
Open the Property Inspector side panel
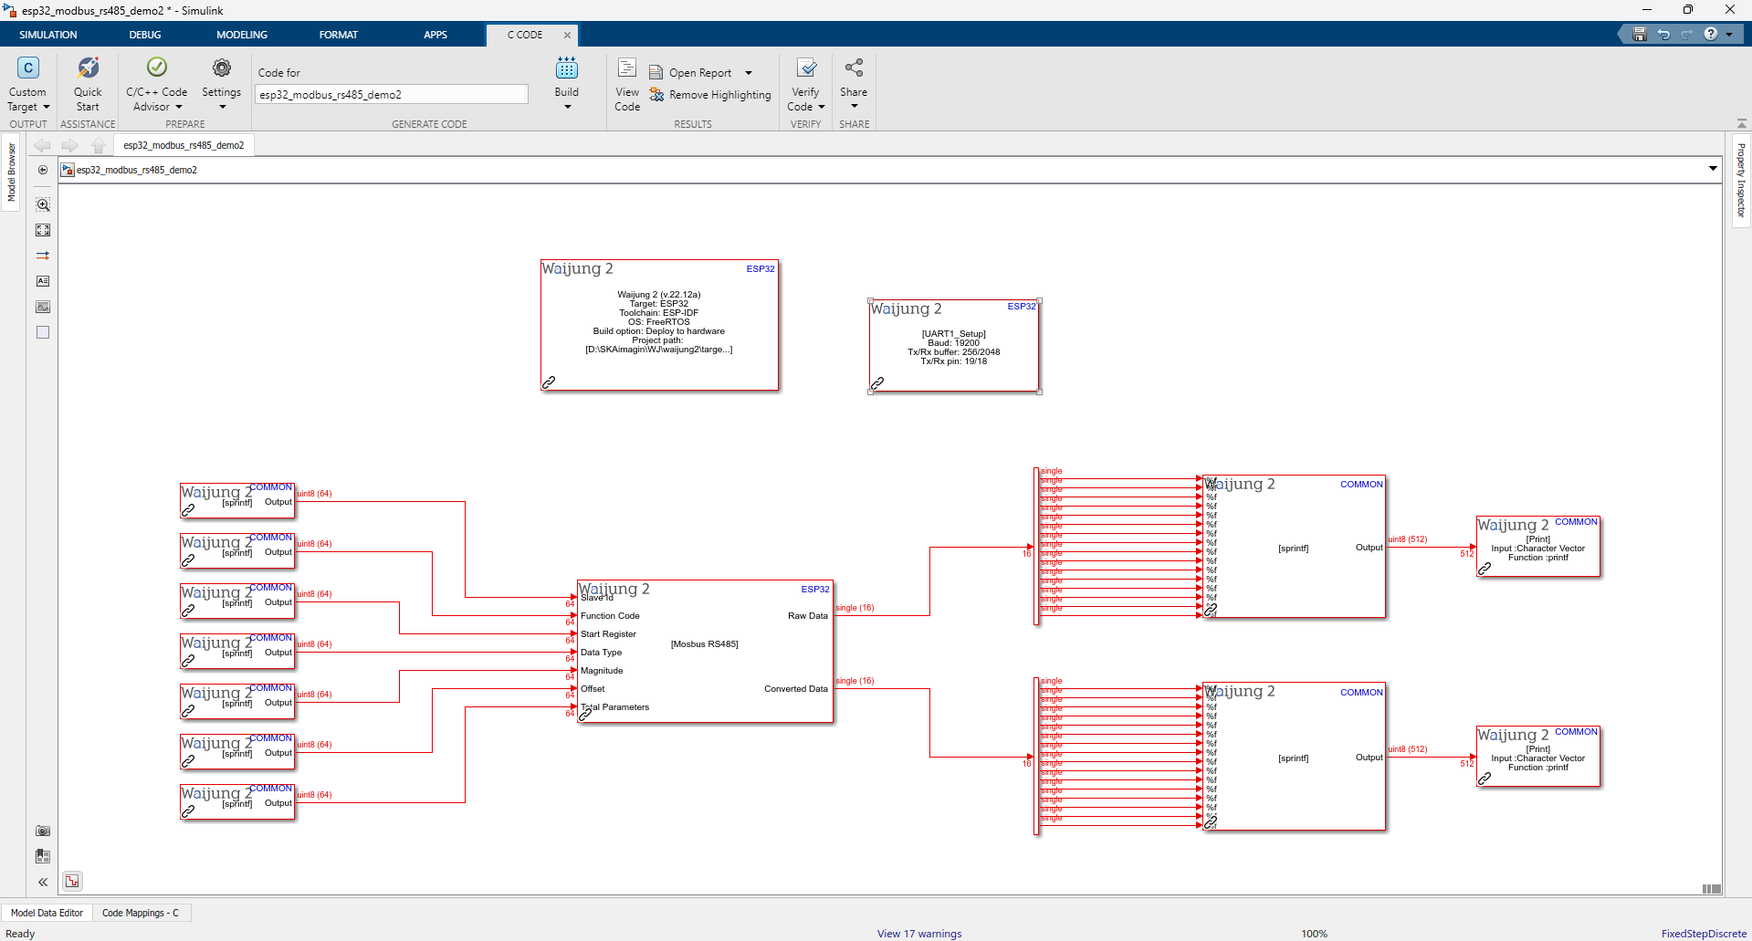1741,180
